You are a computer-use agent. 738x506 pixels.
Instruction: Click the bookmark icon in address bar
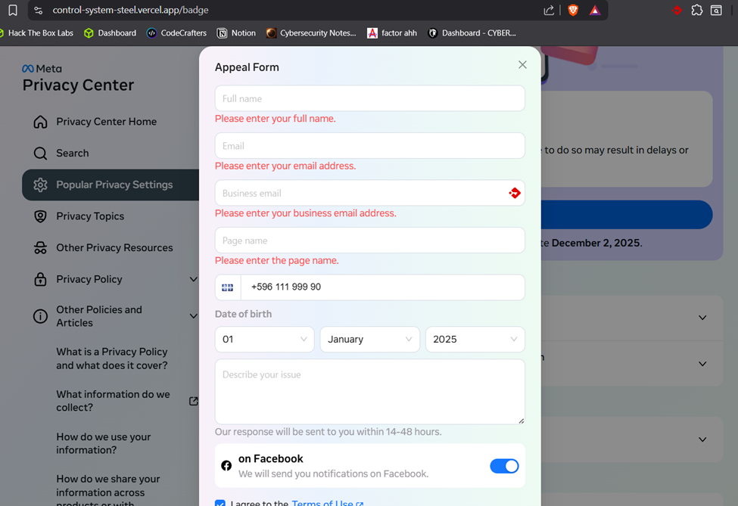[13, 11]
